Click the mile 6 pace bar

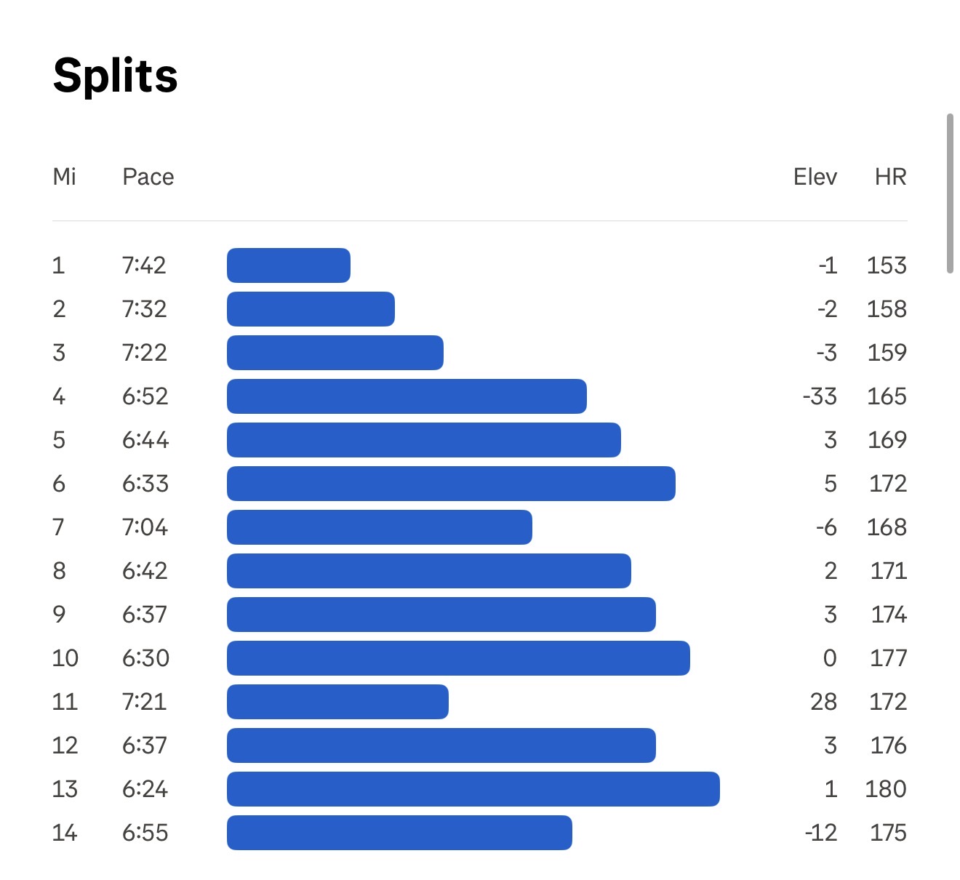point(451,484)
